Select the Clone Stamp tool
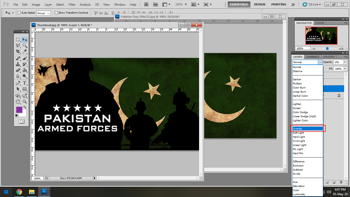 (18, 64)
